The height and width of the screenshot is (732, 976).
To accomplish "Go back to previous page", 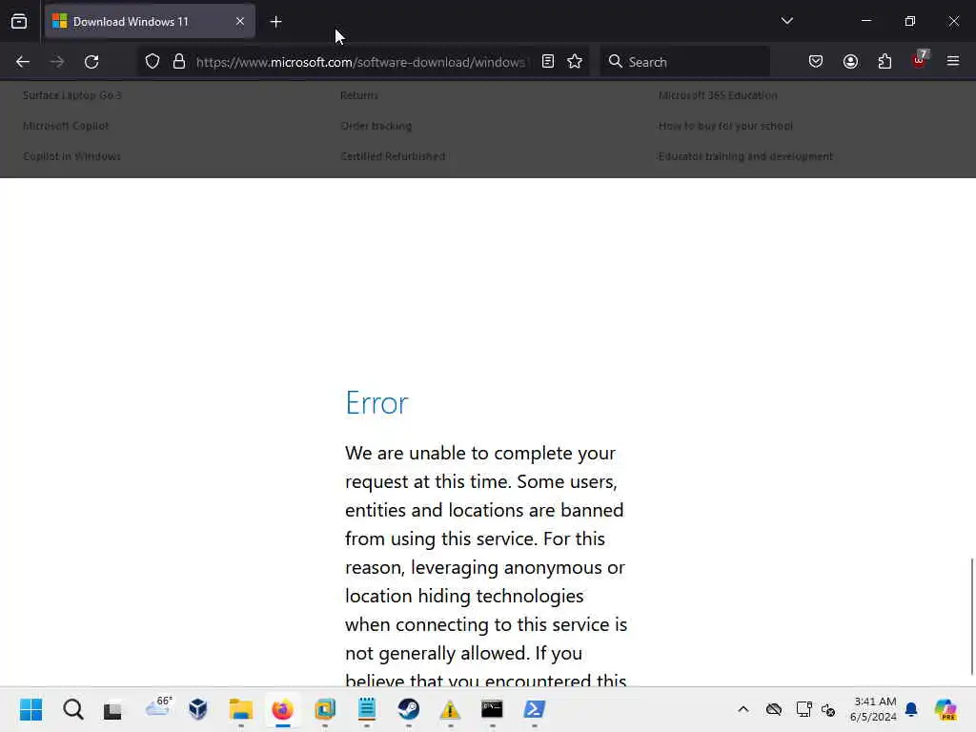I will click(x=23, y=62).
